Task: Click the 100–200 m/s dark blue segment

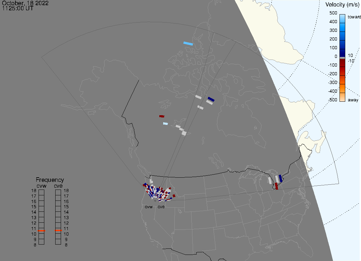Action: 342,44
